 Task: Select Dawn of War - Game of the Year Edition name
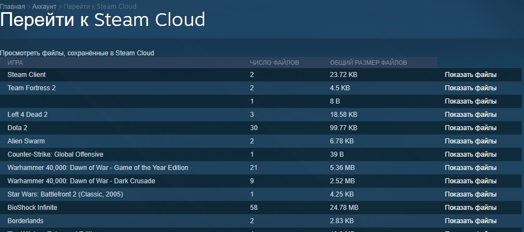tap(98, 168)
